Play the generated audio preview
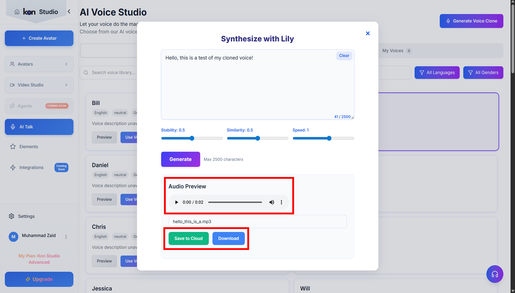Screen dimensions: 515x293 point(177,202)
